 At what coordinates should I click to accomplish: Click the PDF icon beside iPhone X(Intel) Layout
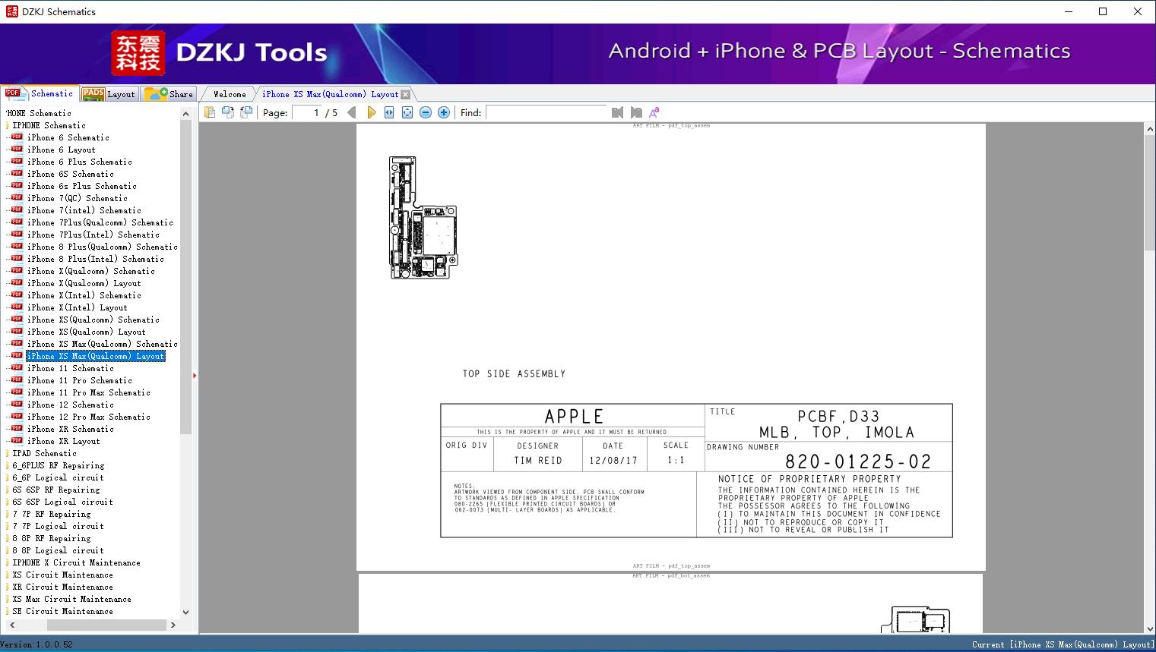point(17,307)
